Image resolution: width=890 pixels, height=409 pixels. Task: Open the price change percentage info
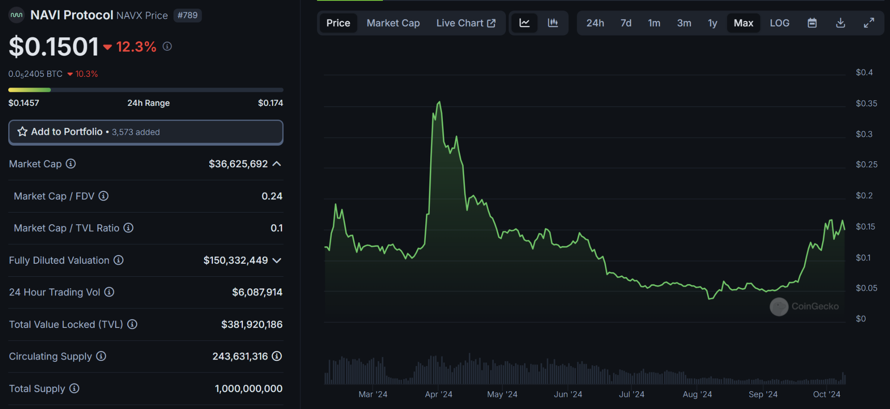tap(167, 46)
